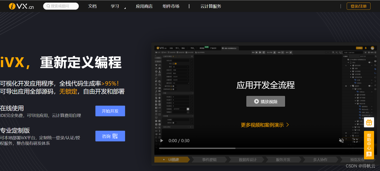Click the 开始开发 button
Screen dimensions: 380x171
point(110,111)
